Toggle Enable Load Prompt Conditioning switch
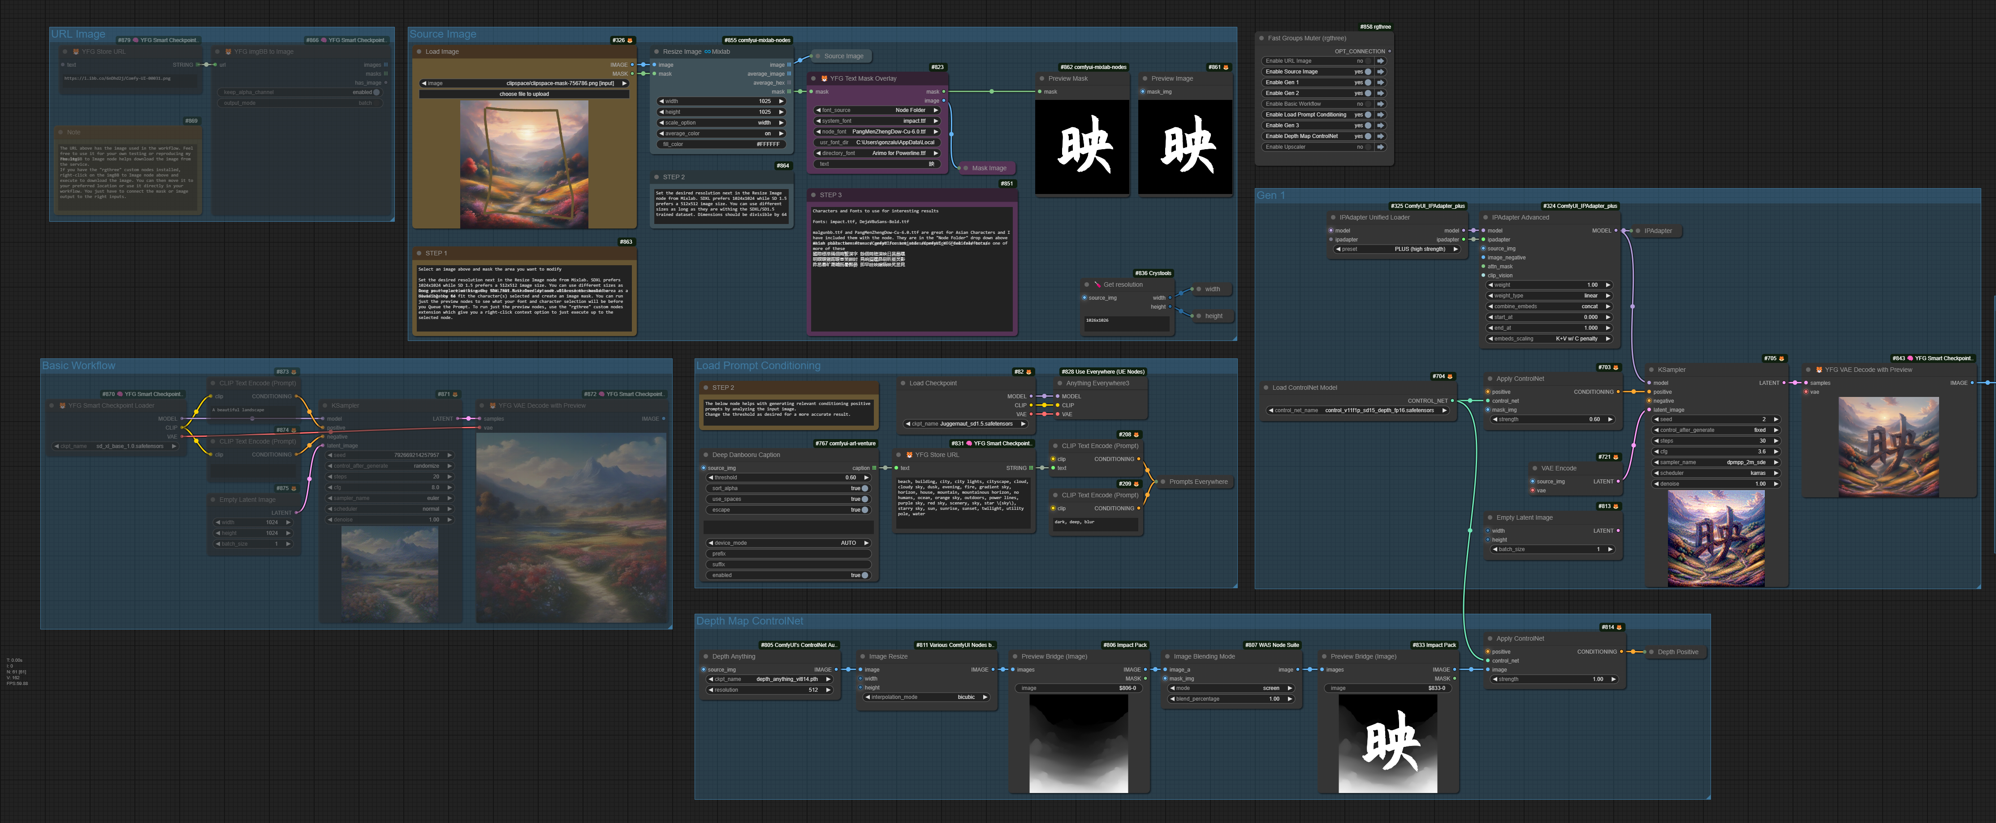This screenshot has height=823, width=1996. [1368, 115]
